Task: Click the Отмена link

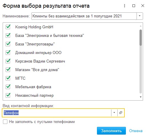Action: tap(136, 131)
